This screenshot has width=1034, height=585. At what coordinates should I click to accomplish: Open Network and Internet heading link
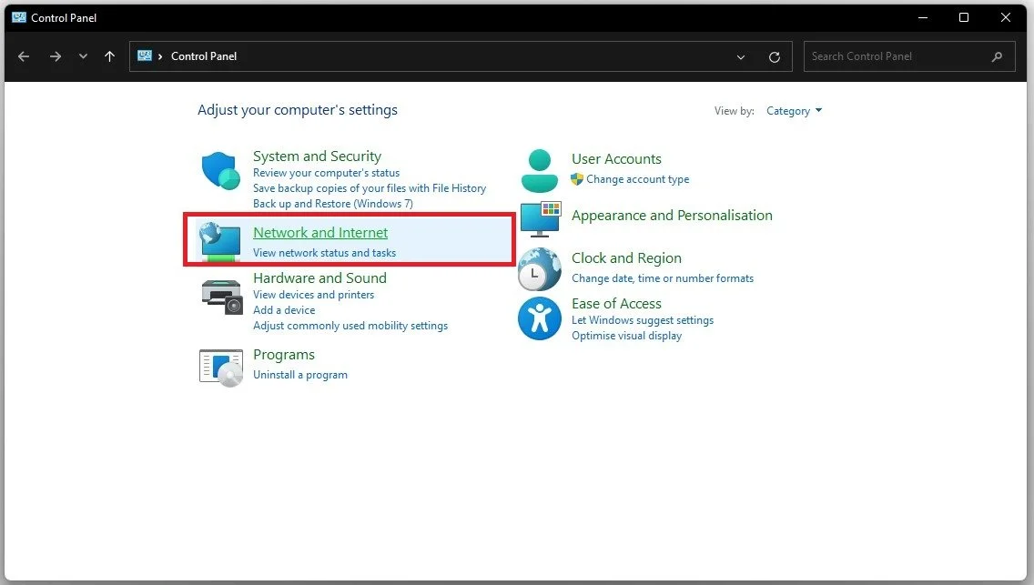(320, 233)
